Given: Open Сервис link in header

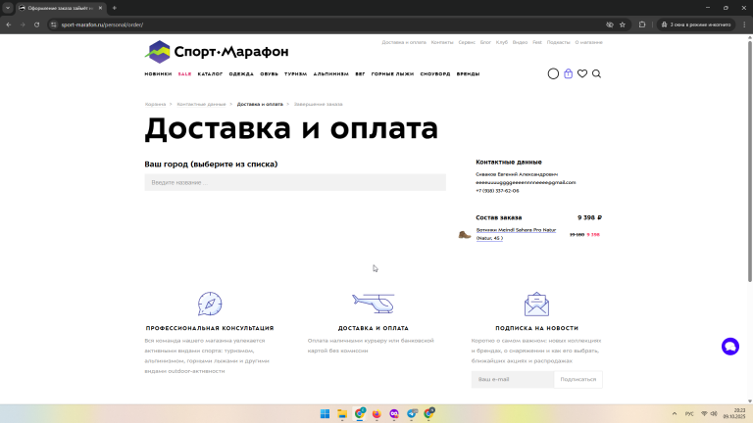Looking at the screenshot, I should coord(467,42).
